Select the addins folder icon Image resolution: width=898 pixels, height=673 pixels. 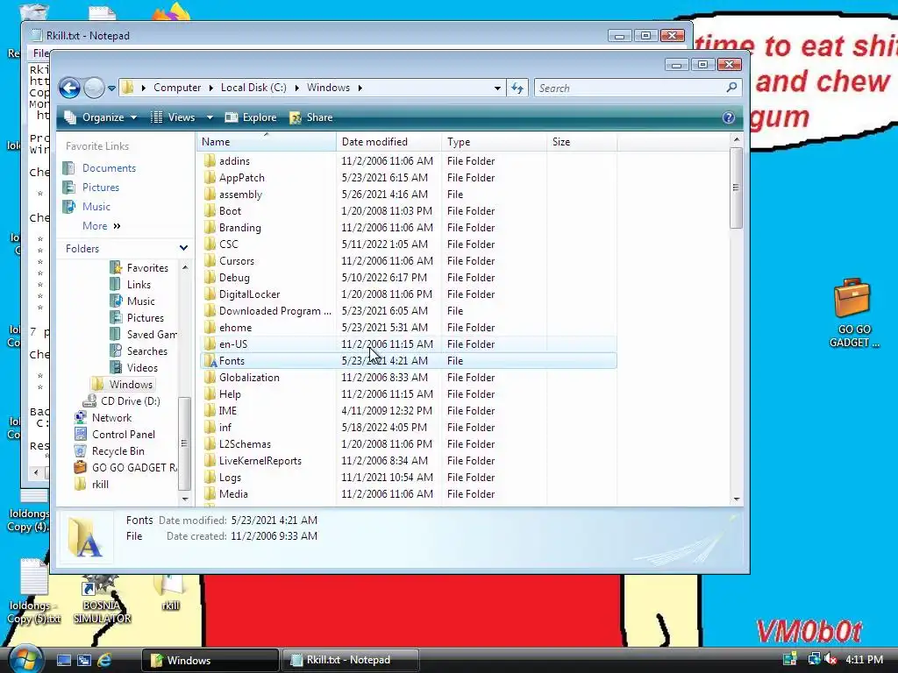pos(210,161)
